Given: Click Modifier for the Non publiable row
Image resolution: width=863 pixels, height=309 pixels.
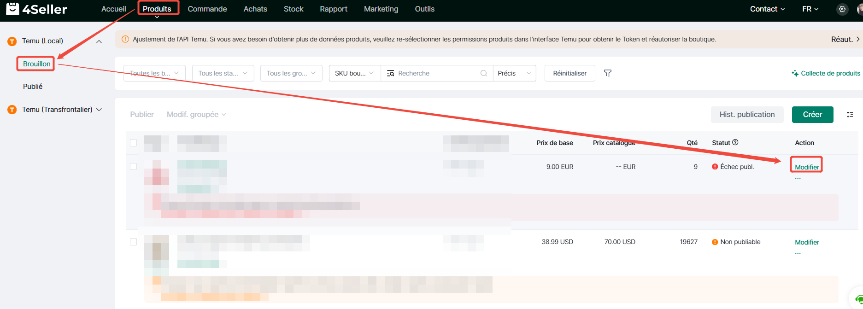Looking at the screenshot, I should pos(807,242).
